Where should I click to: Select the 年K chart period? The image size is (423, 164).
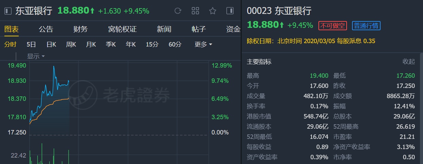tap(131, 44)
